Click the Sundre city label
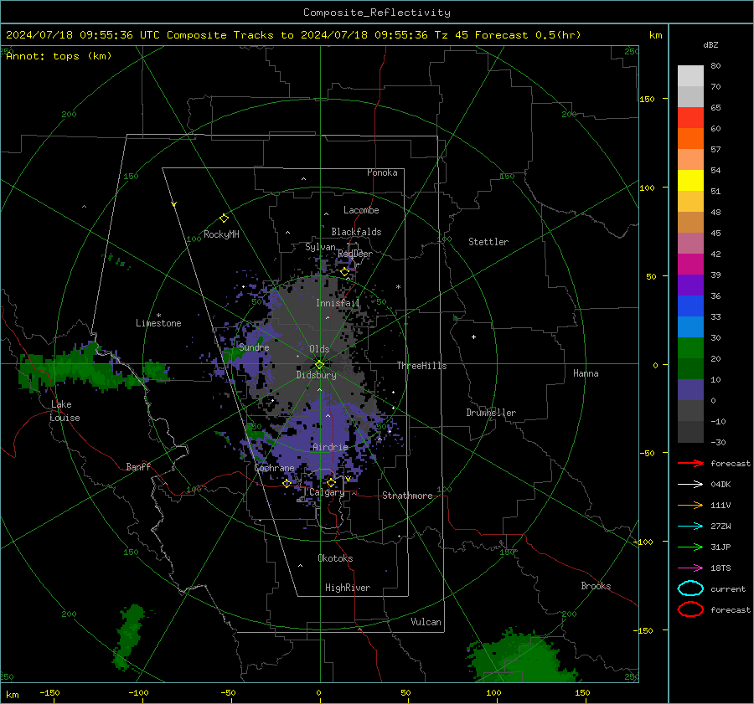 (x=254, y=347)
